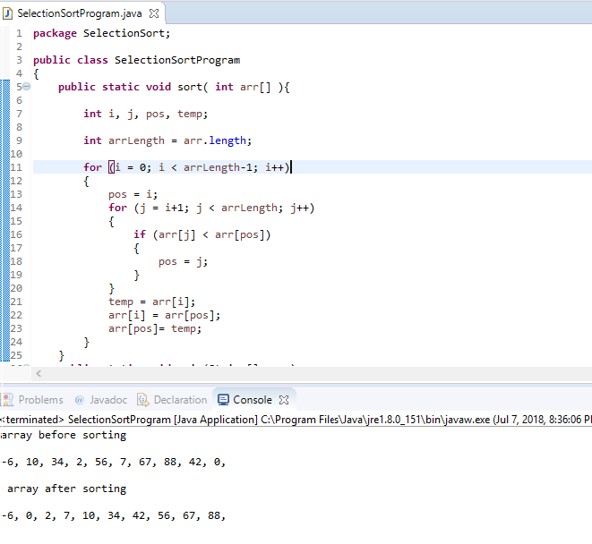The image size is (592, 544).
Task: Click the Console monitor icon
Action: point(223,400)
